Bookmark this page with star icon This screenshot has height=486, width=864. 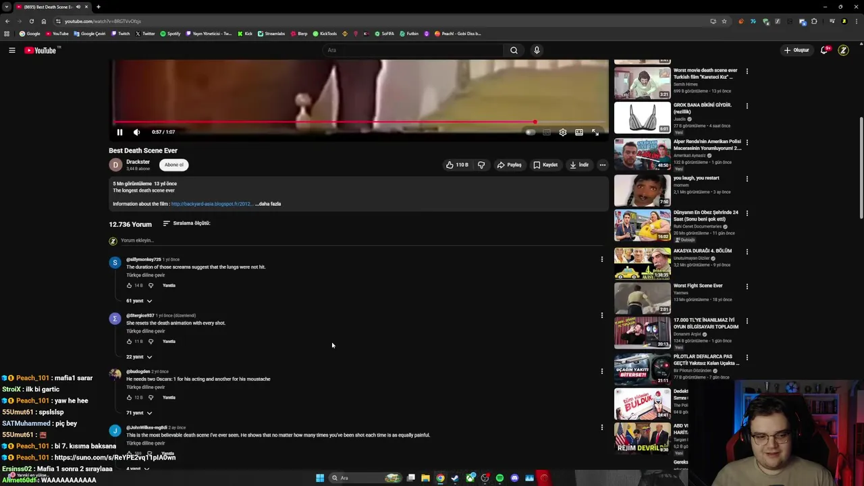coord(724,21)
